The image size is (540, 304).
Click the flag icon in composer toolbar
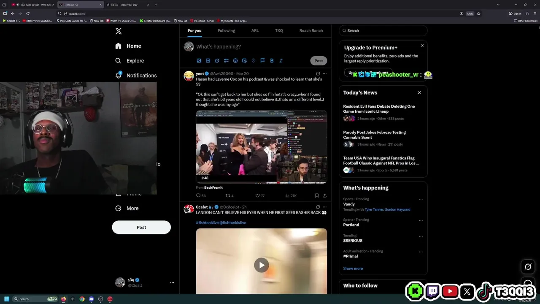point(262,61)
